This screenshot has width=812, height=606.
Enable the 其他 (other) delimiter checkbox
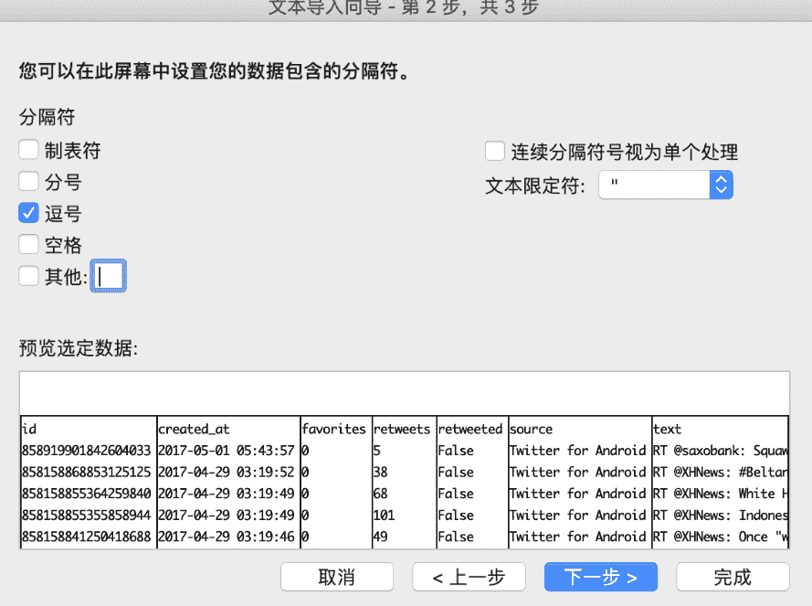pyautogui.click(x=29, y=276)
